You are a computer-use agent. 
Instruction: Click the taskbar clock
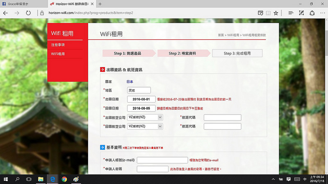(x=317, y=179)
